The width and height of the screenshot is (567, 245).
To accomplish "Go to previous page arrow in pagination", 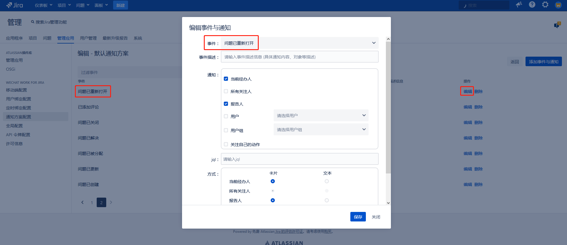I will pos(83,202).
